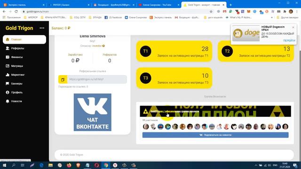The height and width of the screenshot is (169, 301).
Task: Click ПЕРЕЙТИ link in Dogecoin ad
Action: [289, 40]
